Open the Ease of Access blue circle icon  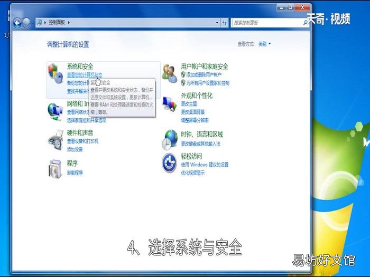coord(169,163)
